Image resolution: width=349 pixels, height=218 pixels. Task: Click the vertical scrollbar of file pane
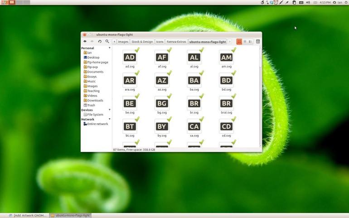[261, 96]
